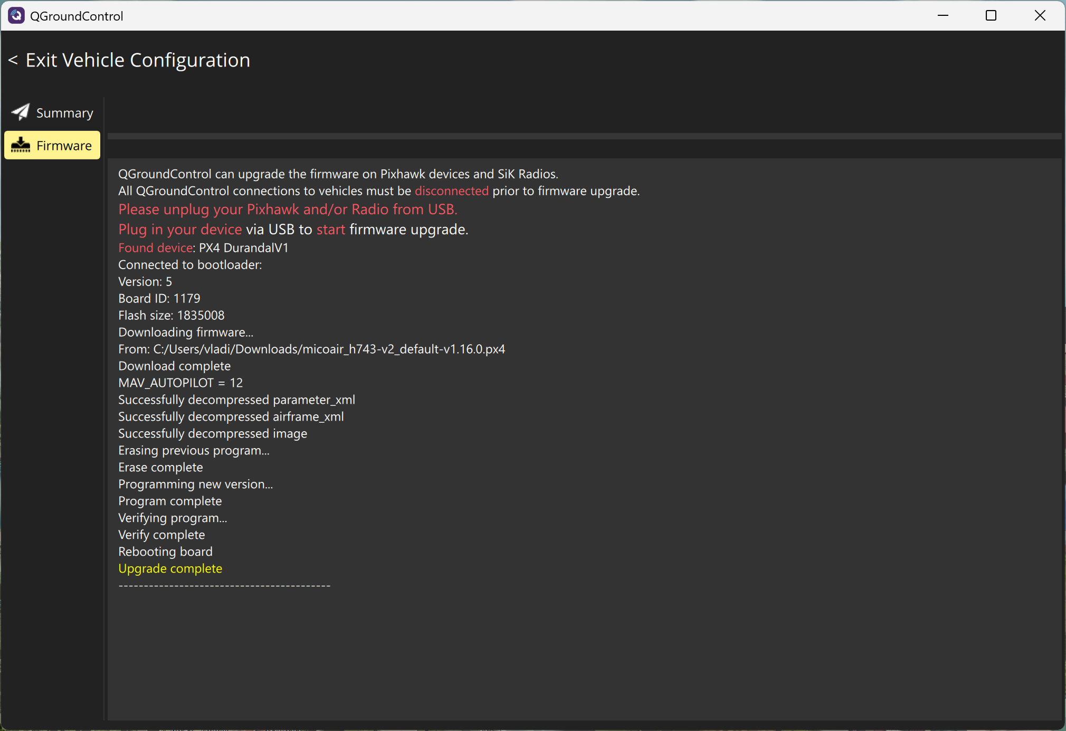Click the yellow Upgrade complete message
This screenshot has width=1066, height=731.
(170, 568)
